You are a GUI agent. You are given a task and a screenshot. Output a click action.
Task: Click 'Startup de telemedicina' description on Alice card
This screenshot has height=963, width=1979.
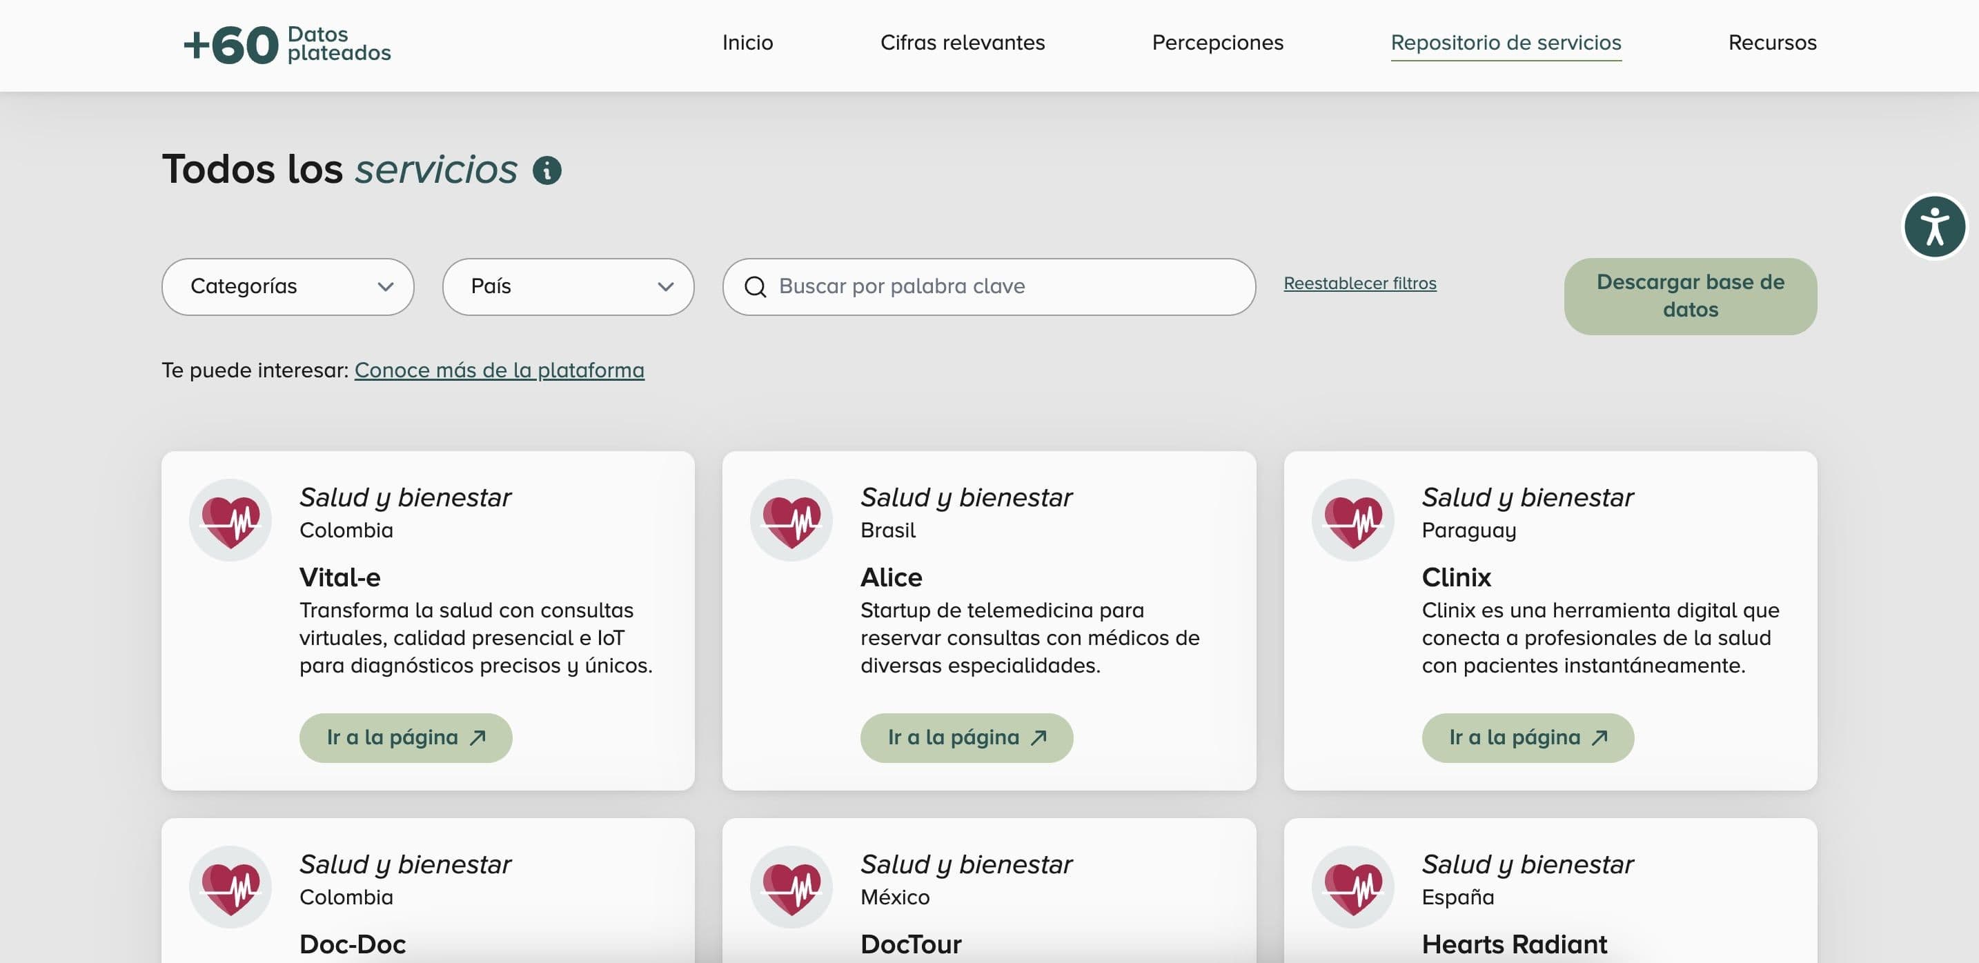point(1030,638)
